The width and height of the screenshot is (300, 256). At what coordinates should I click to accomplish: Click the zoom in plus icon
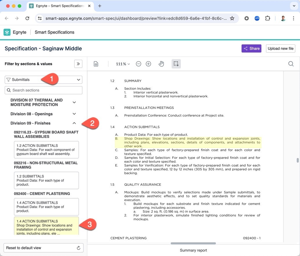[x=148, y=64]
